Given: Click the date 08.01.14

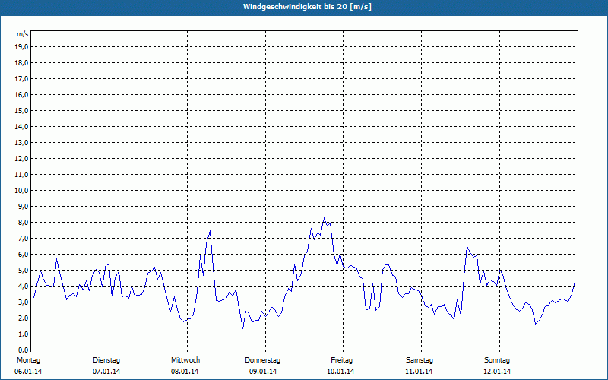Looking at the screenshot, I should 185,372.
